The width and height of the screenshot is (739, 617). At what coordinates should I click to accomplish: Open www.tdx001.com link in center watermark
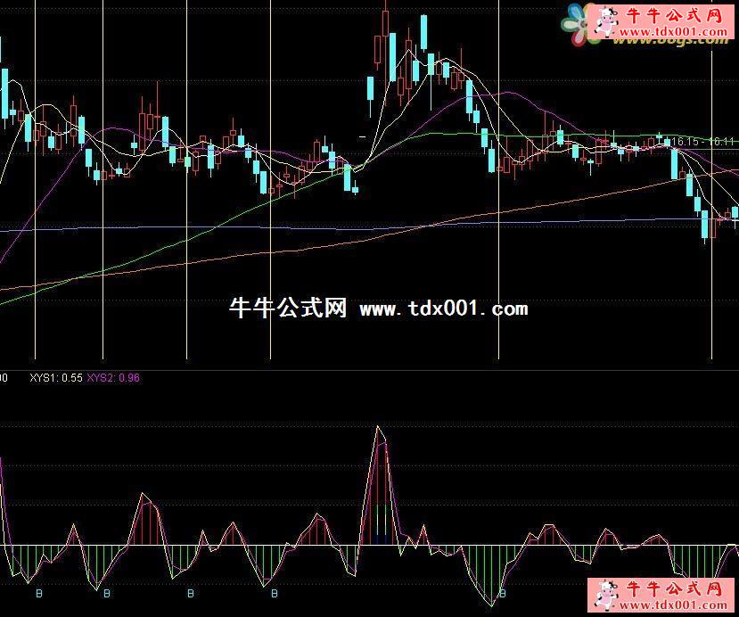click(x=443, y=309)
